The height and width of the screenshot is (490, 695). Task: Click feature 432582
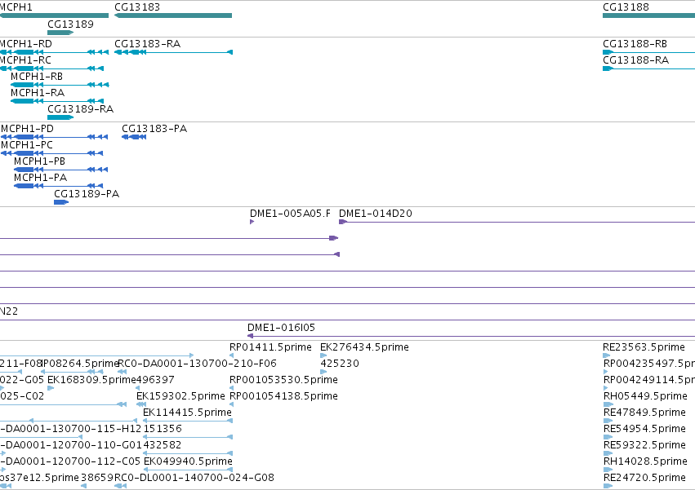pyautogui.click(x=163, y=445)
